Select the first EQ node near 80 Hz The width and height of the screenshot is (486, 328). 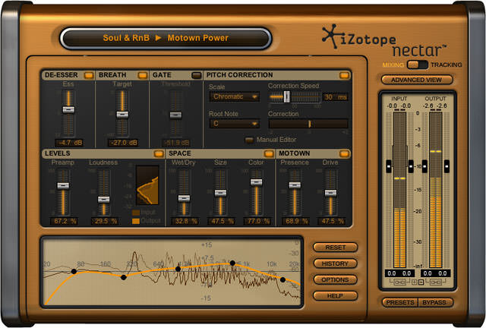point(74,272)
